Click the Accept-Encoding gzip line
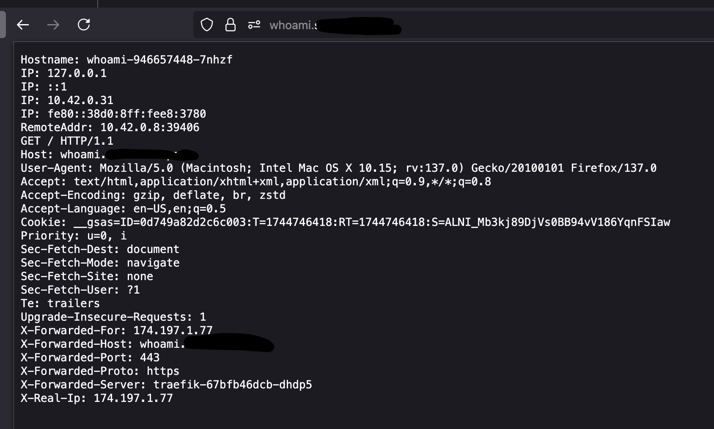This screenshot has width=714, height=429. point(153,195)
